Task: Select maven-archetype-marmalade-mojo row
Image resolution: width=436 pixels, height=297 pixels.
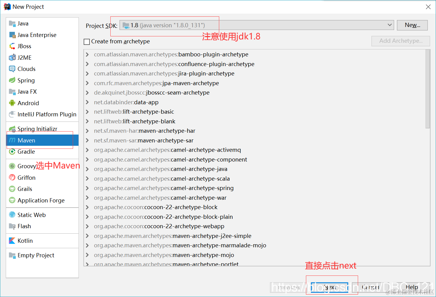Action: pyautogui.click(x=255, y=245)
